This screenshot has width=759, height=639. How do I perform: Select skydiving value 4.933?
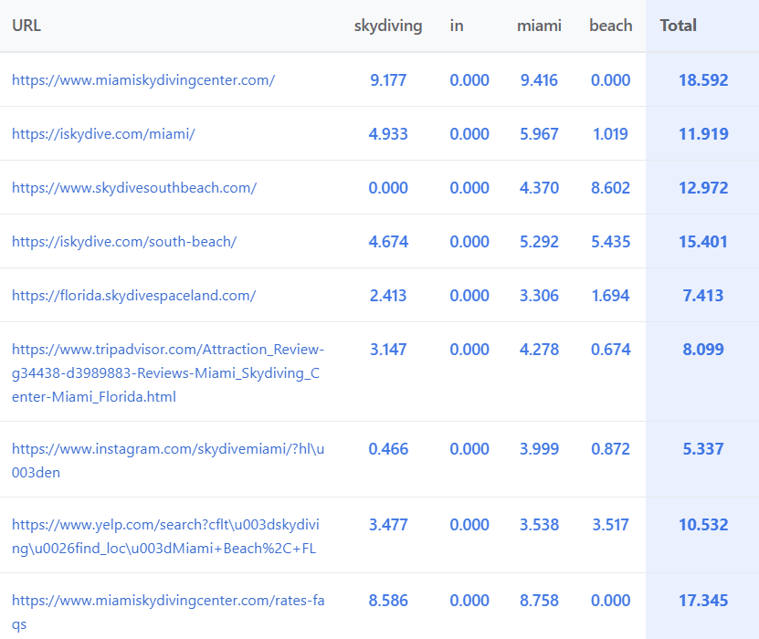(x=388, y=133)
